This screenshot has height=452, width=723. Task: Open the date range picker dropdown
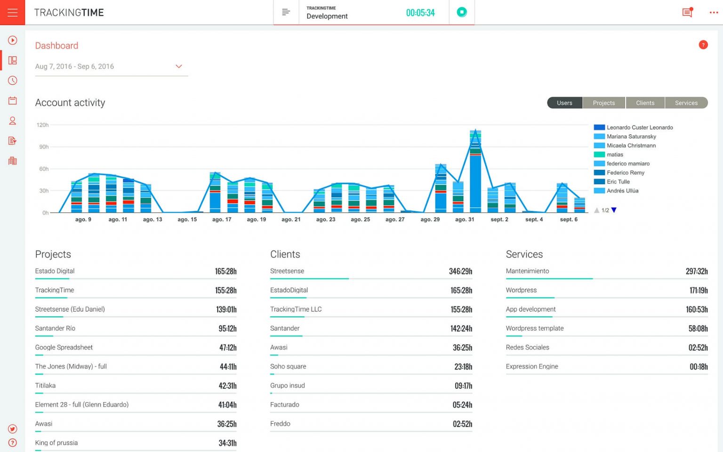point(179,66)
